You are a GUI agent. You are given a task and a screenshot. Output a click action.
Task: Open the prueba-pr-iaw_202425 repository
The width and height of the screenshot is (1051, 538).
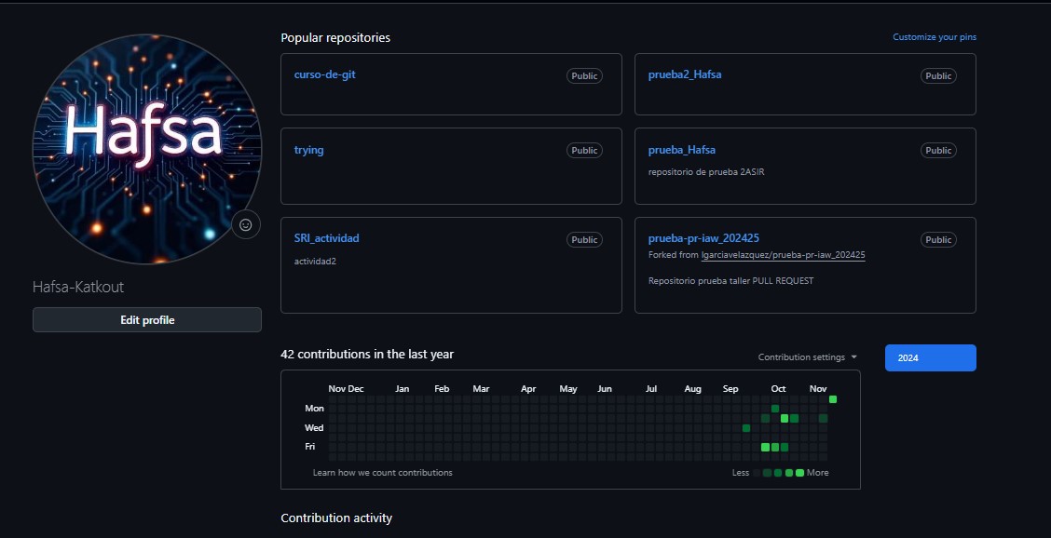click(x=702, y=237)
